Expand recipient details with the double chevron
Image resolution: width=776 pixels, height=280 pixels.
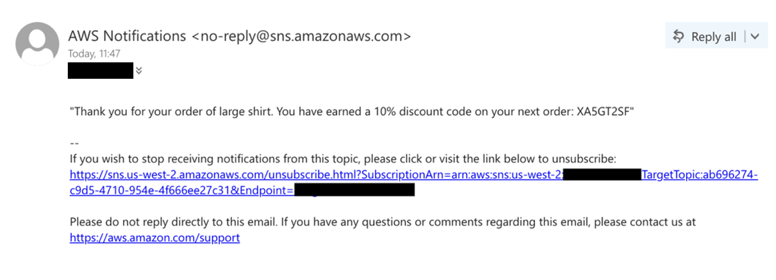tap(139, 70)
